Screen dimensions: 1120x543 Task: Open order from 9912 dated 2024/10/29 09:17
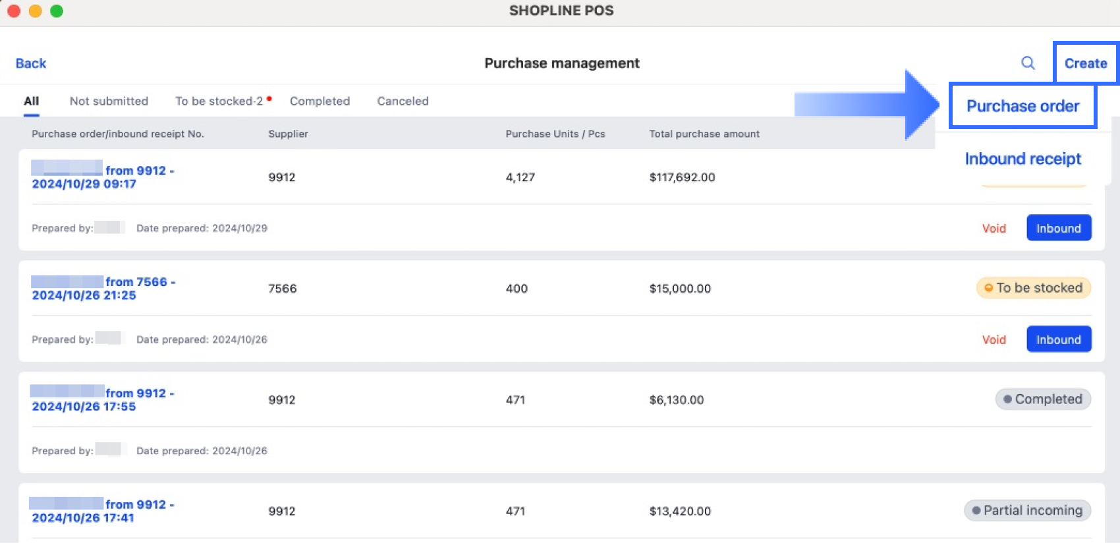pos(102,177)
